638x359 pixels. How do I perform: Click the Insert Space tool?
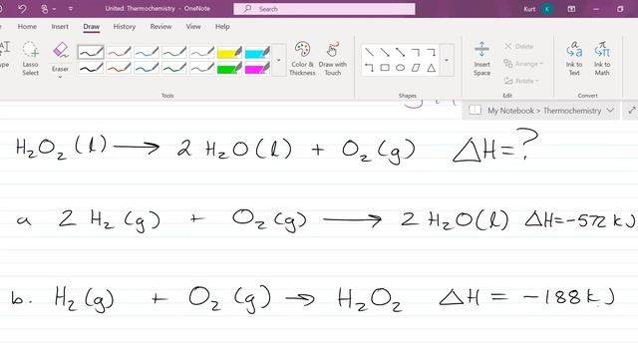[x=481, y=59]
